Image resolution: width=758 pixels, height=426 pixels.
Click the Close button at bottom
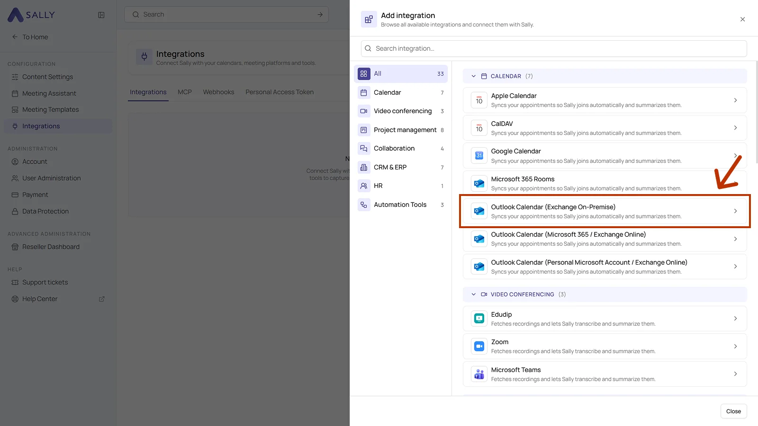(733, 411)
